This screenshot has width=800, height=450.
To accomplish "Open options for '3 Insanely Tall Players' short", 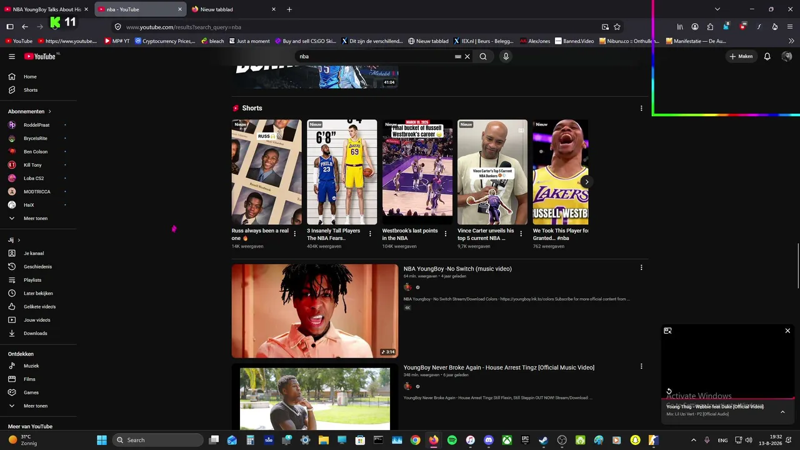I will coord(370,234).
